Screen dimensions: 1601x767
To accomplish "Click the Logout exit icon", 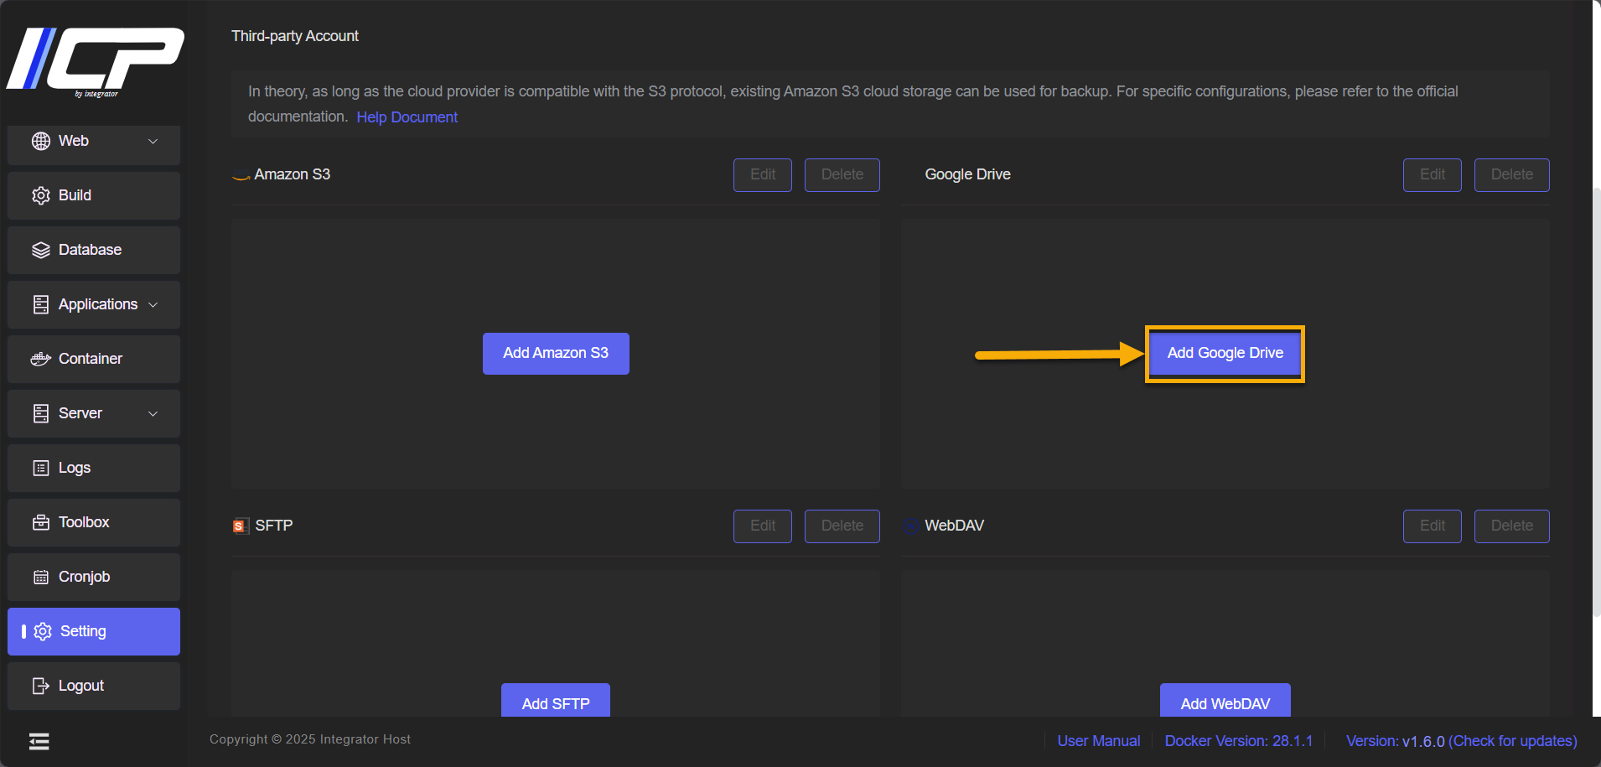I will click(41, 686).
